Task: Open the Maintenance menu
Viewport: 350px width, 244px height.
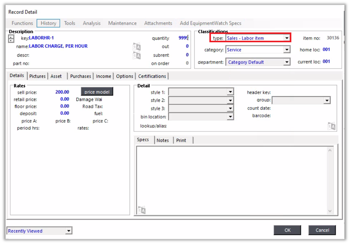Action: (122, 23)
